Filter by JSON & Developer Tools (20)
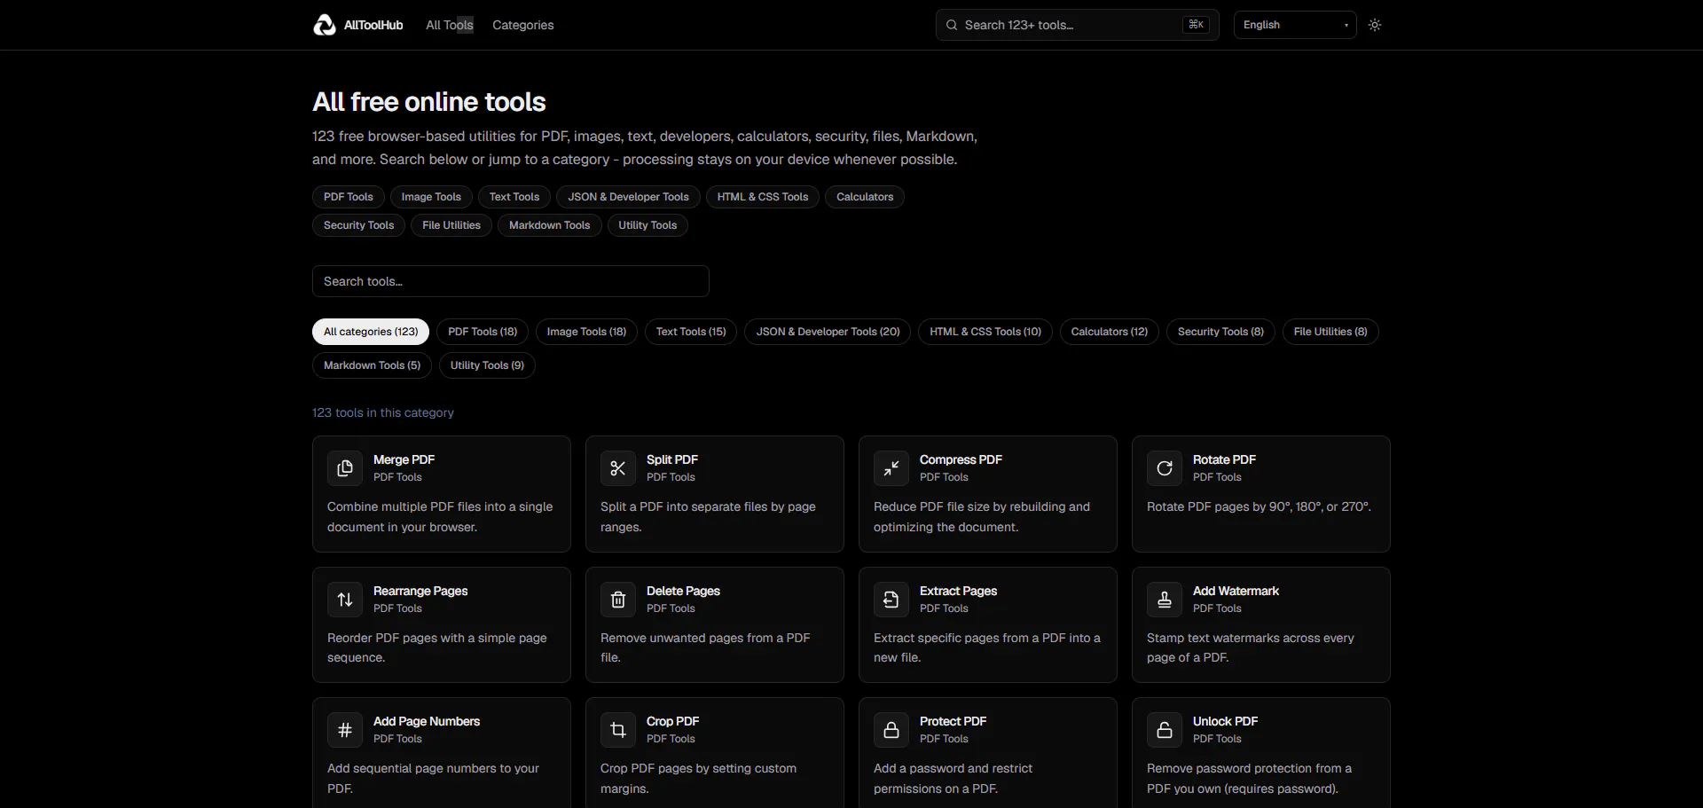This screenshot has width=1703, height=808. click(x=828, y=332)
